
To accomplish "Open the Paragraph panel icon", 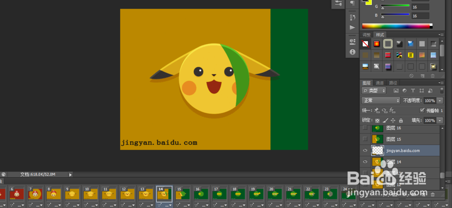I will click(x=352, y=3).
